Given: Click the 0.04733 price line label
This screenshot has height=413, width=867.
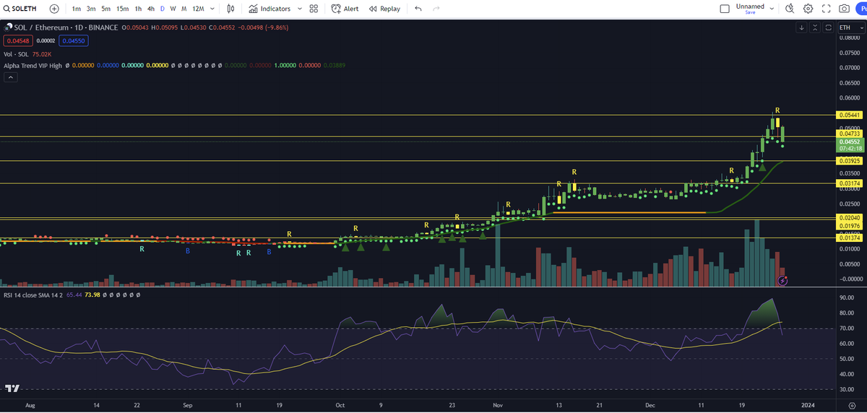Looking at the screenshot, I should click(849, 134).
